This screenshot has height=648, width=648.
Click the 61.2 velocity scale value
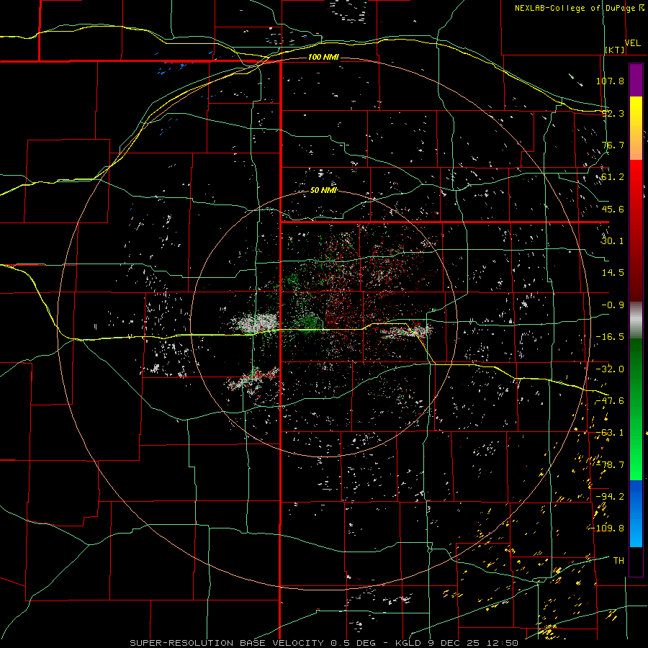[x=613, y=177]
